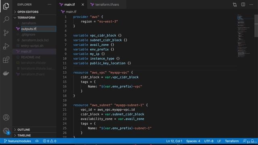The width and height of the screenshot is (258, 145).
Task: Click line number 13 in gutter
Action: [64, 72]
